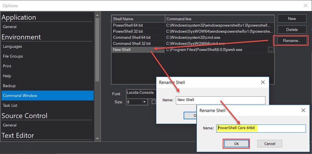This screenshot has height=154, width=312.
Task: Click the sidebar scroll down arrow
Action: (97, 138)
